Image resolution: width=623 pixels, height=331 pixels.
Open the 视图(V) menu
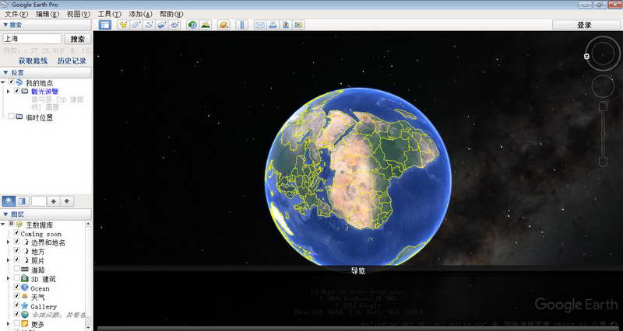click(x=78, y=14)
